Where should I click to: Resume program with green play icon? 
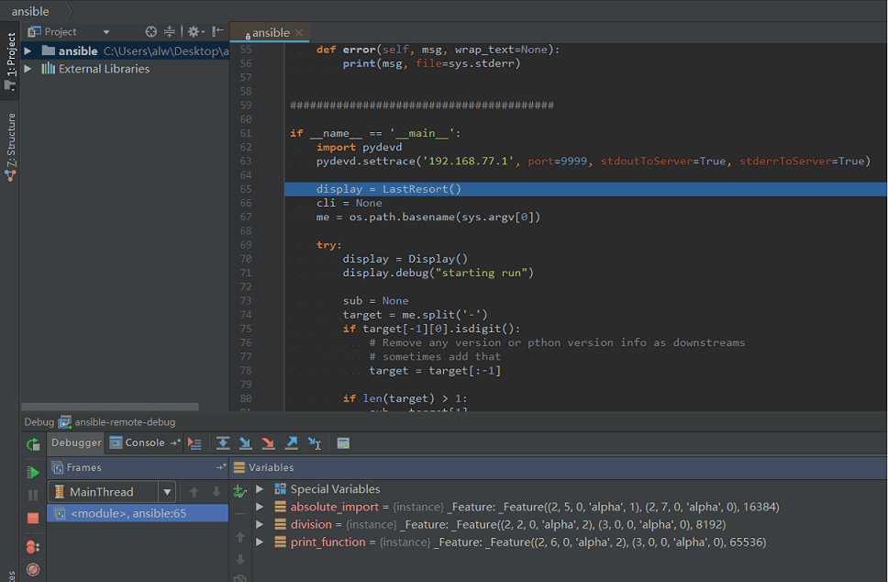click(x=33, y=472)
